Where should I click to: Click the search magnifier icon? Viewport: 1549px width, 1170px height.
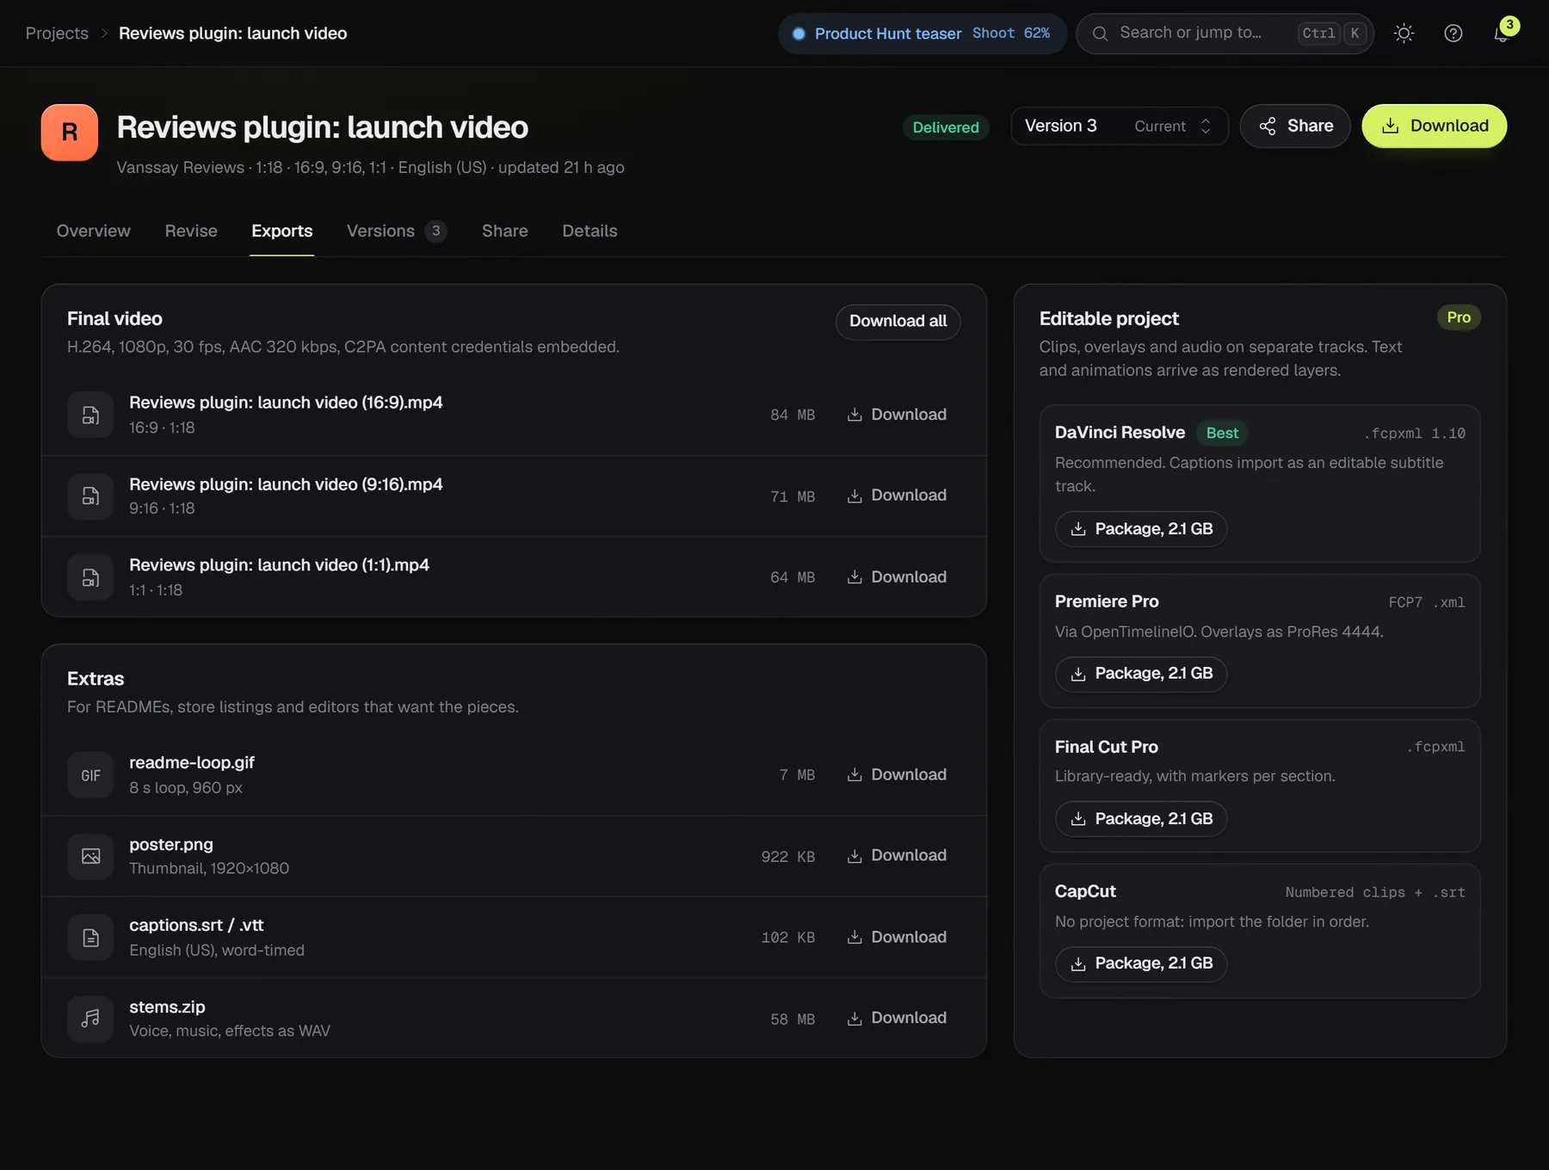[1100, 34]
